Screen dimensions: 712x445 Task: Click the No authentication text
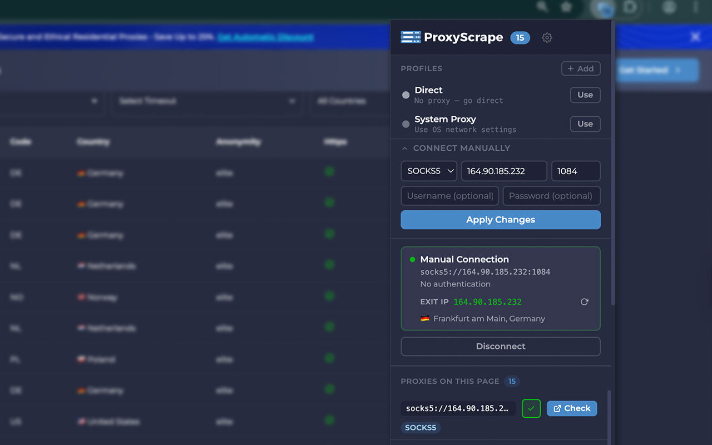[456, 284]
